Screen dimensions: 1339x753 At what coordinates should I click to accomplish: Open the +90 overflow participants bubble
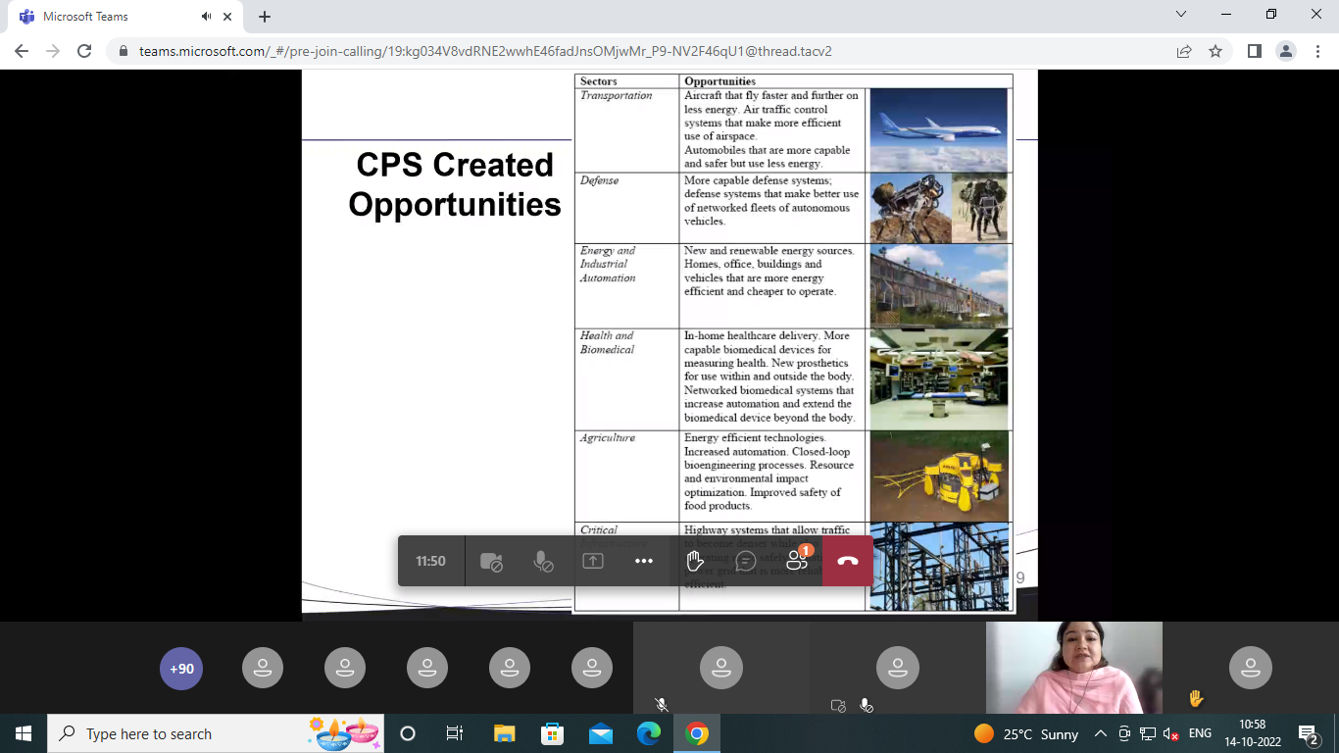point(181,669)
